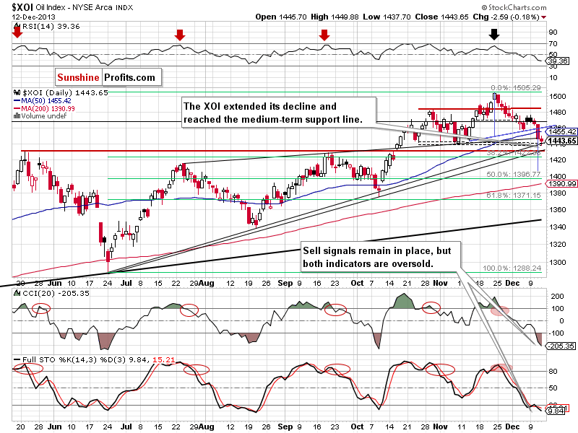Click the black down arrow above the RSI line
This screenshot has height=433, width=578.
(494, 35)
